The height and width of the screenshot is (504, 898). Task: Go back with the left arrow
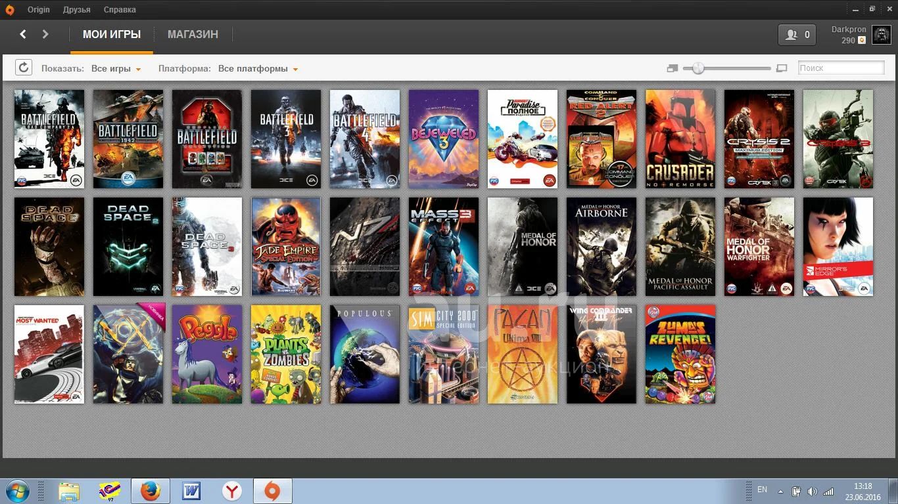click(23, 34)
